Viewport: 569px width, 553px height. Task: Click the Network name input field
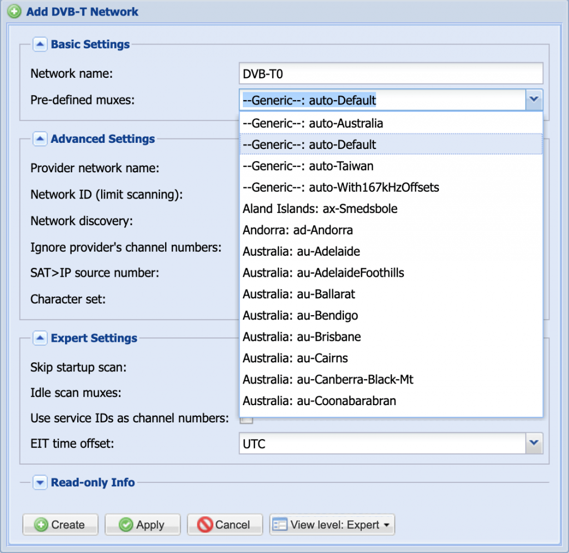pyautogui.click(x=391, y=73)
